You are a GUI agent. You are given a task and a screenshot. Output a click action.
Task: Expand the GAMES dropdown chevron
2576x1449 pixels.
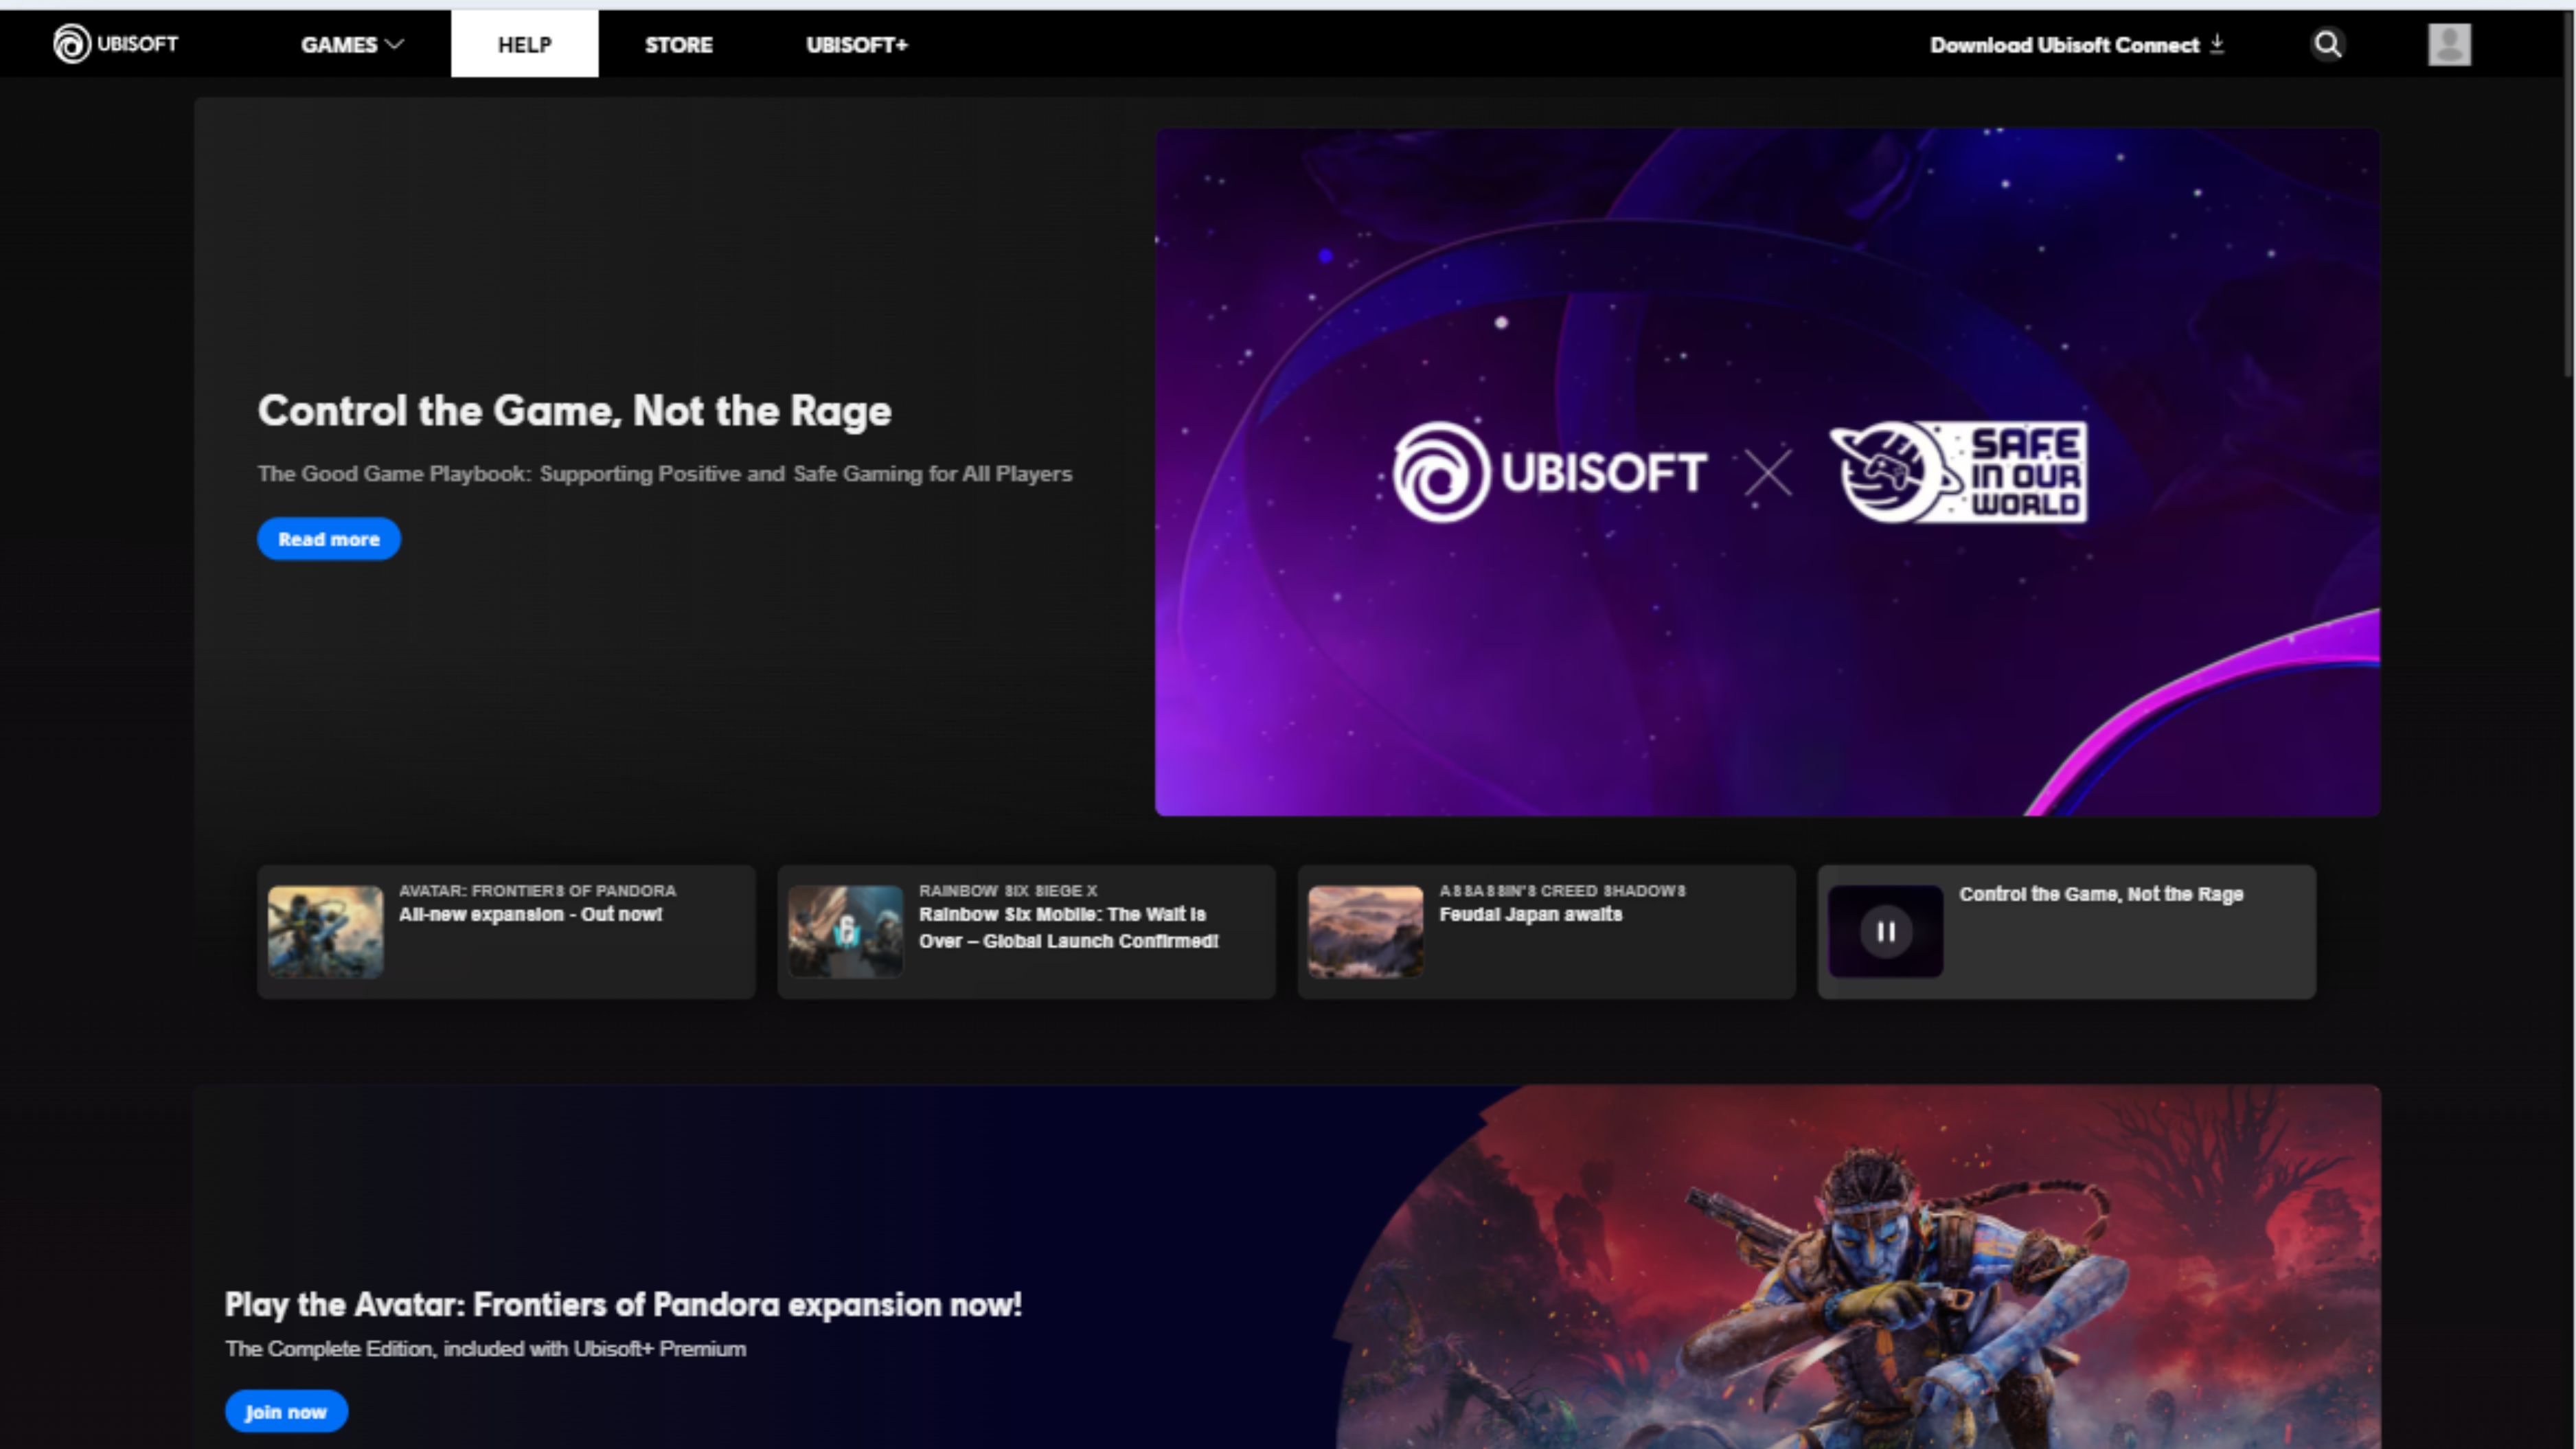pyautogui.click(x=395, y=44)
